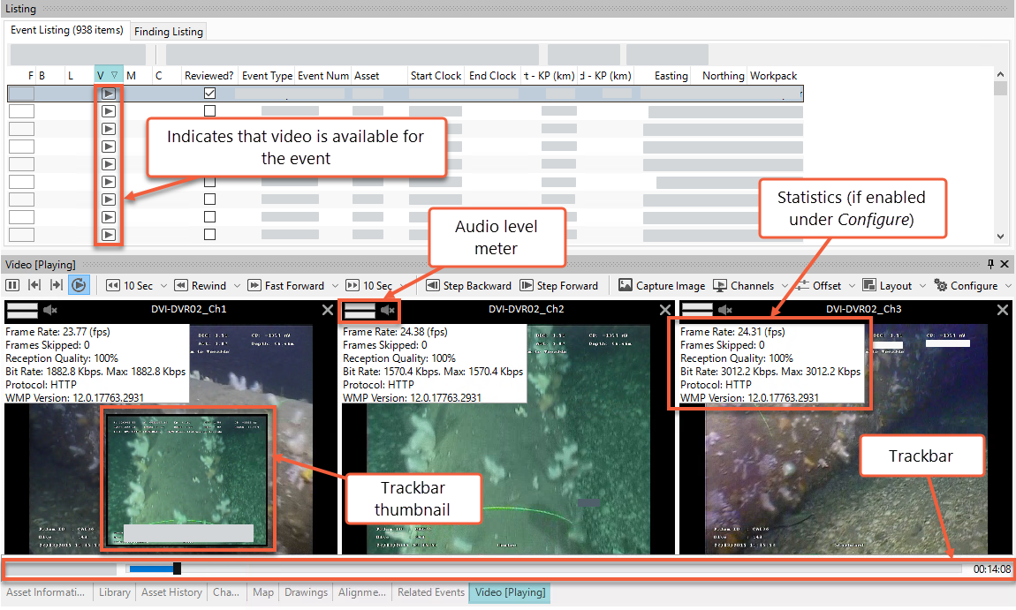Check the Reviewed box in the second row
Screen dimensions: 1016x610
[209, 111]
